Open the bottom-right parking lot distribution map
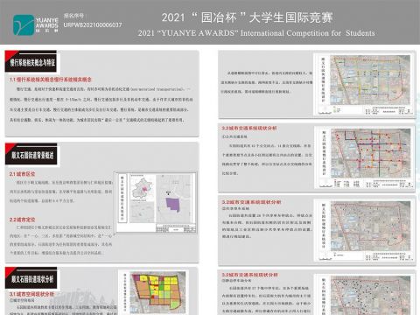Screen dimensions: 420x315 click(x=364, y=295)
